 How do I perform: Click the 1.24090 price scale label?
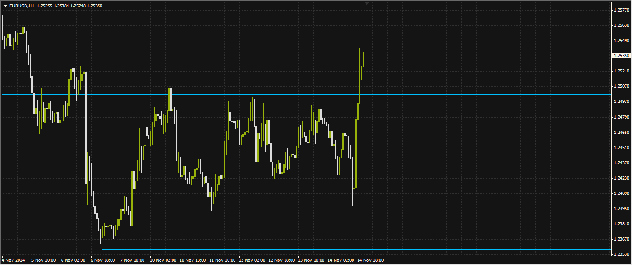[621, 193]
